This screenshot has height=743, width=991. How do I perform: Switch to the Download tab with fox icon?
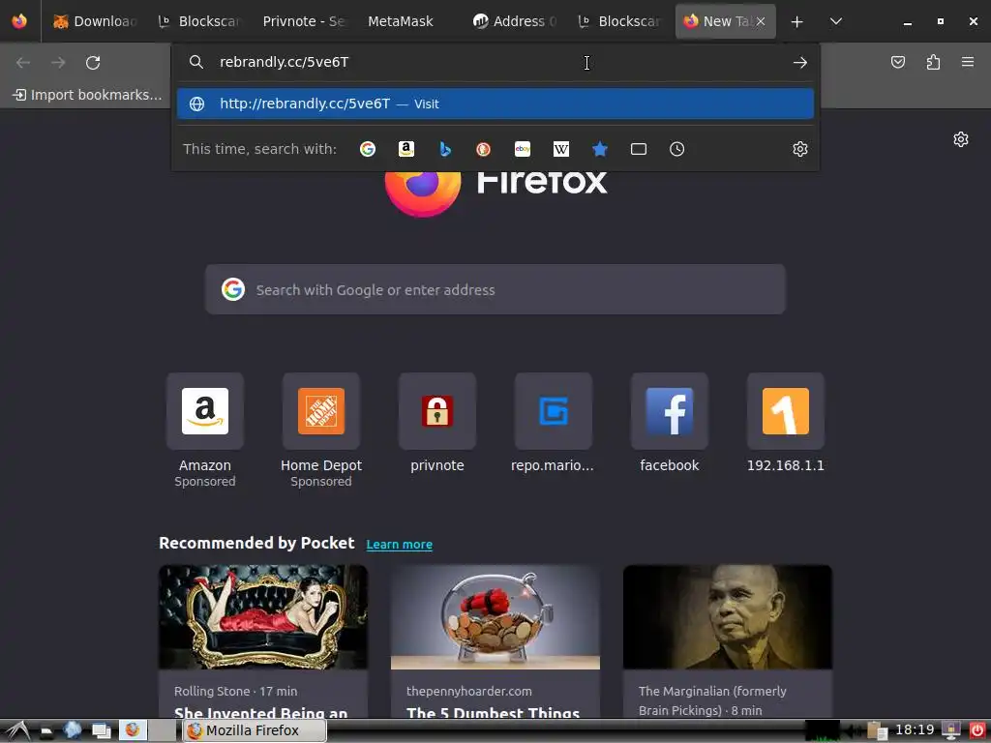click(x=95, y=21)
